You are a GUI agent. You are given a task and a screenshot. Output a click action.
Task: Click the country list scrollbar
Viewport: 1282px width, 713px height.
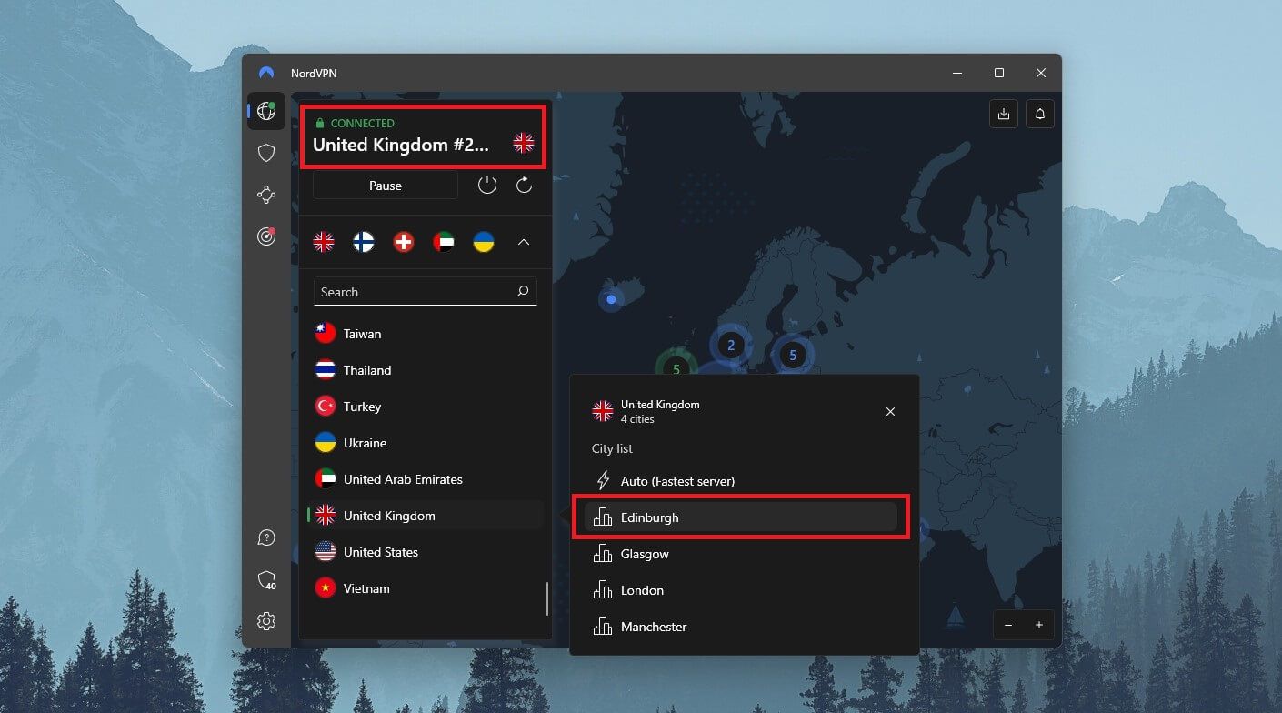(x=547, y=598)
